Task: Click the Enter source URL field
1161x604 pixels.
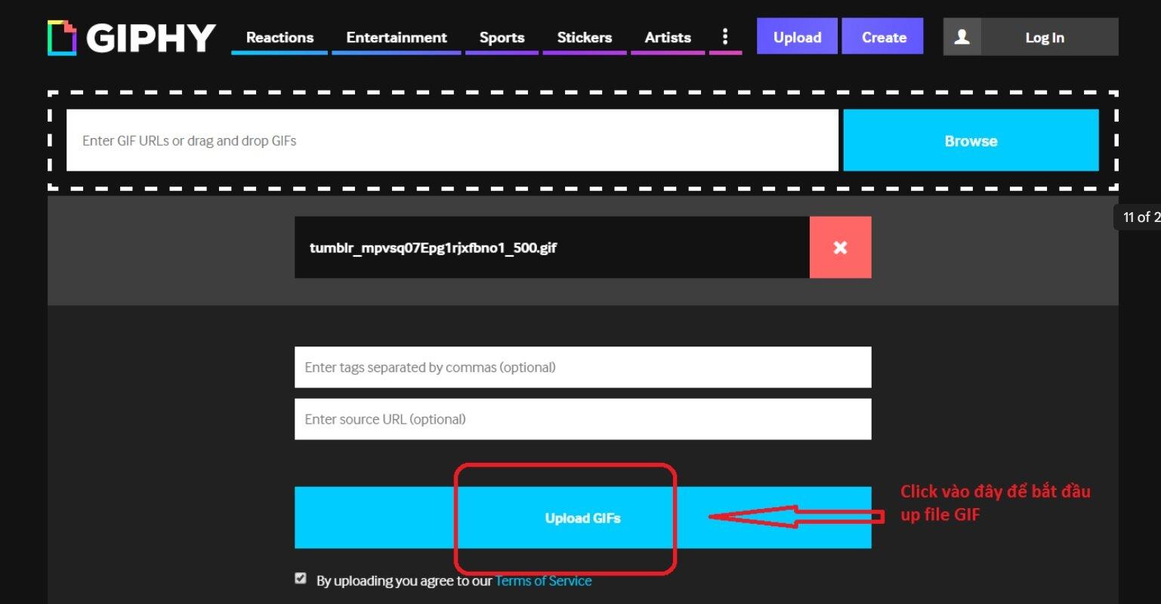Action: coord(582,419)
